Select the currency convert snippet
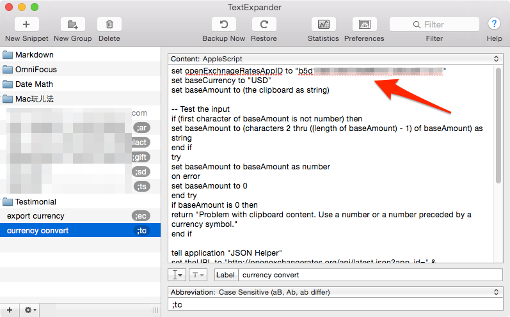 coord(81,231)
